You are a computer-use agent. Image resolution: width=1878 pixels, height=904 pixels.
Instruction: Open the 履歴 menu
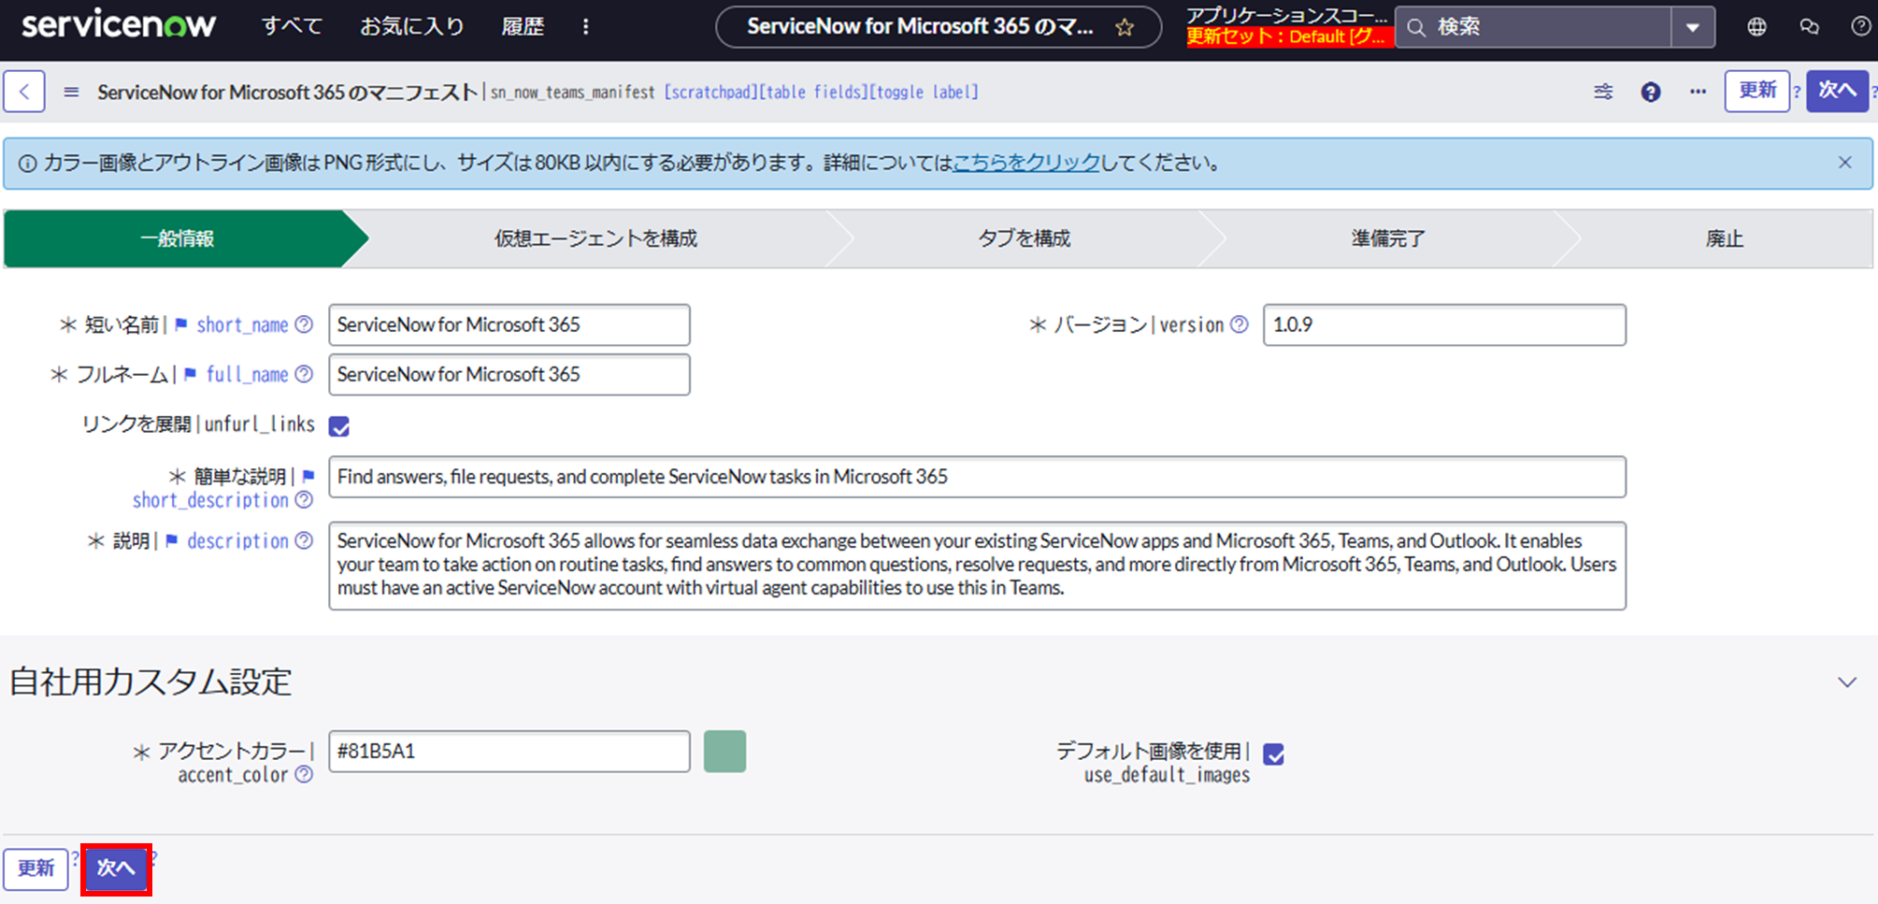pyautogui.click(x=523, y=26)
